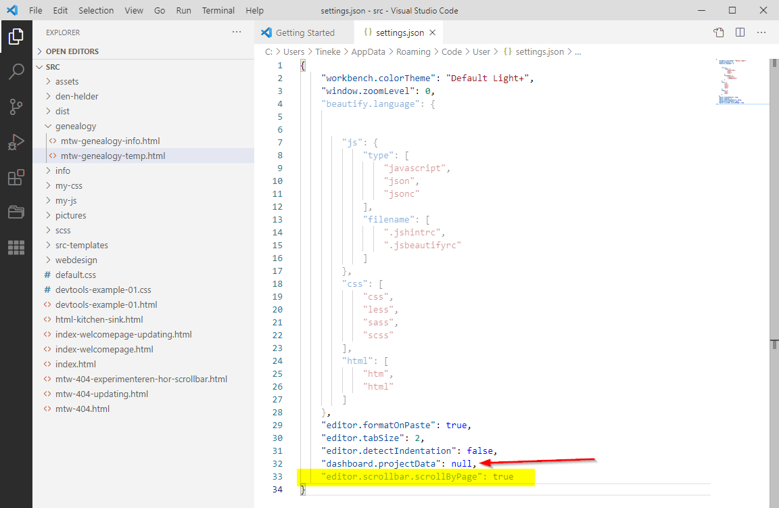779x508 pixels.
Task: Open the Explorer view in activity bar
Action: 16,37
